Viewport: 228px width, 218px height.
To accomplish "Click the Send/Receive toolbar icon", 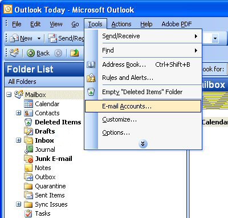I will point(52,38).
